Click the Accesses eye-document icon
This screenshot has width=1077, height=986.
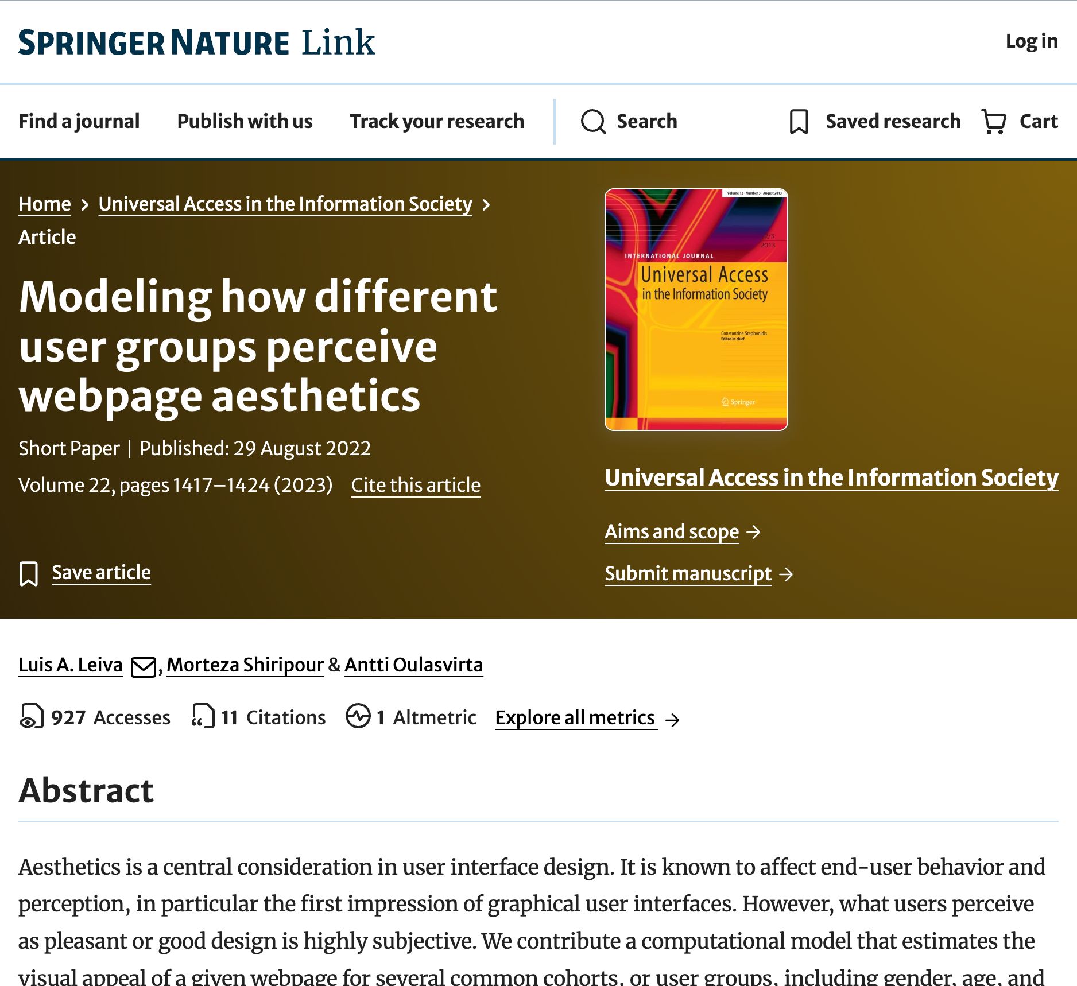point(31,716)
